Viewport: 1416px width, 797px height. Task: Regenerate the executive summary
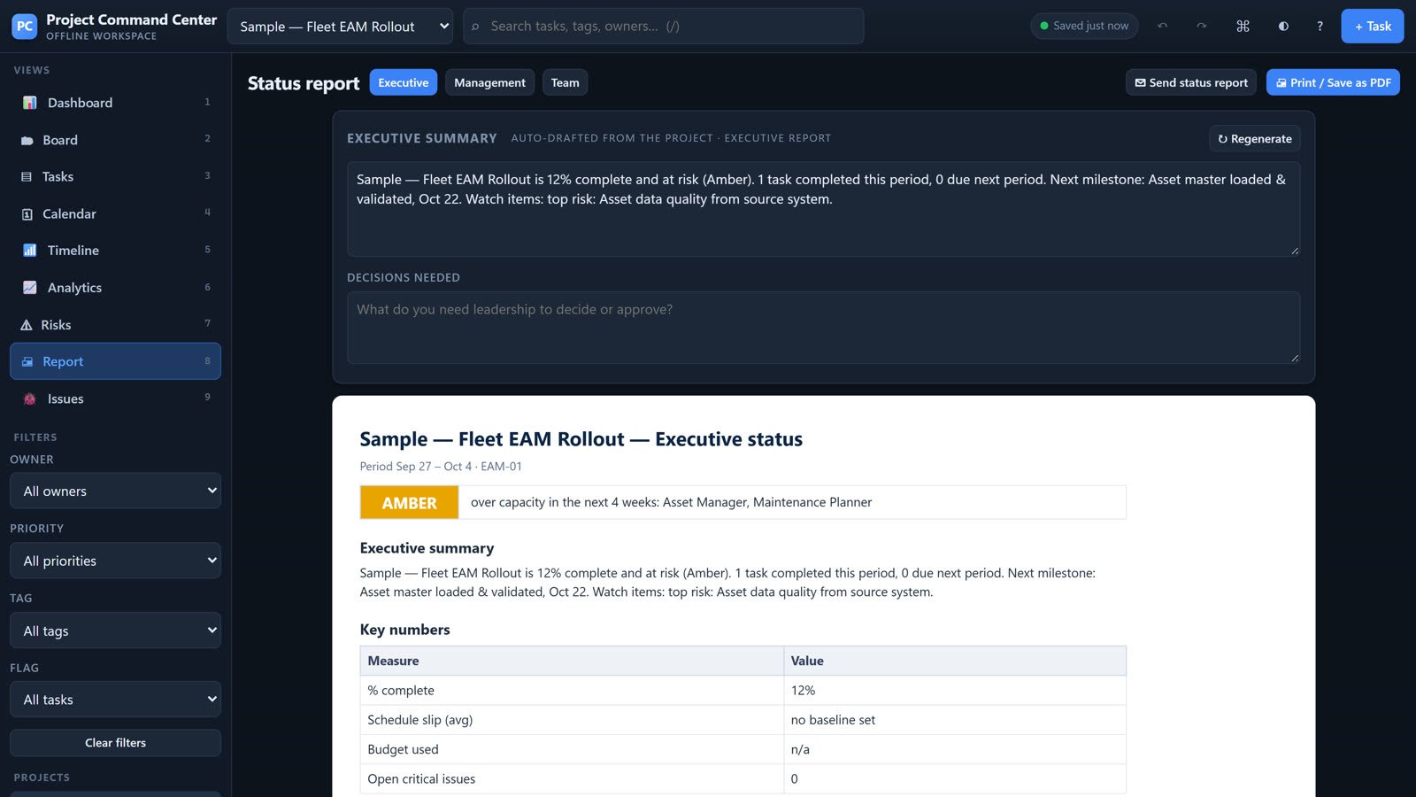(1255, 139)
